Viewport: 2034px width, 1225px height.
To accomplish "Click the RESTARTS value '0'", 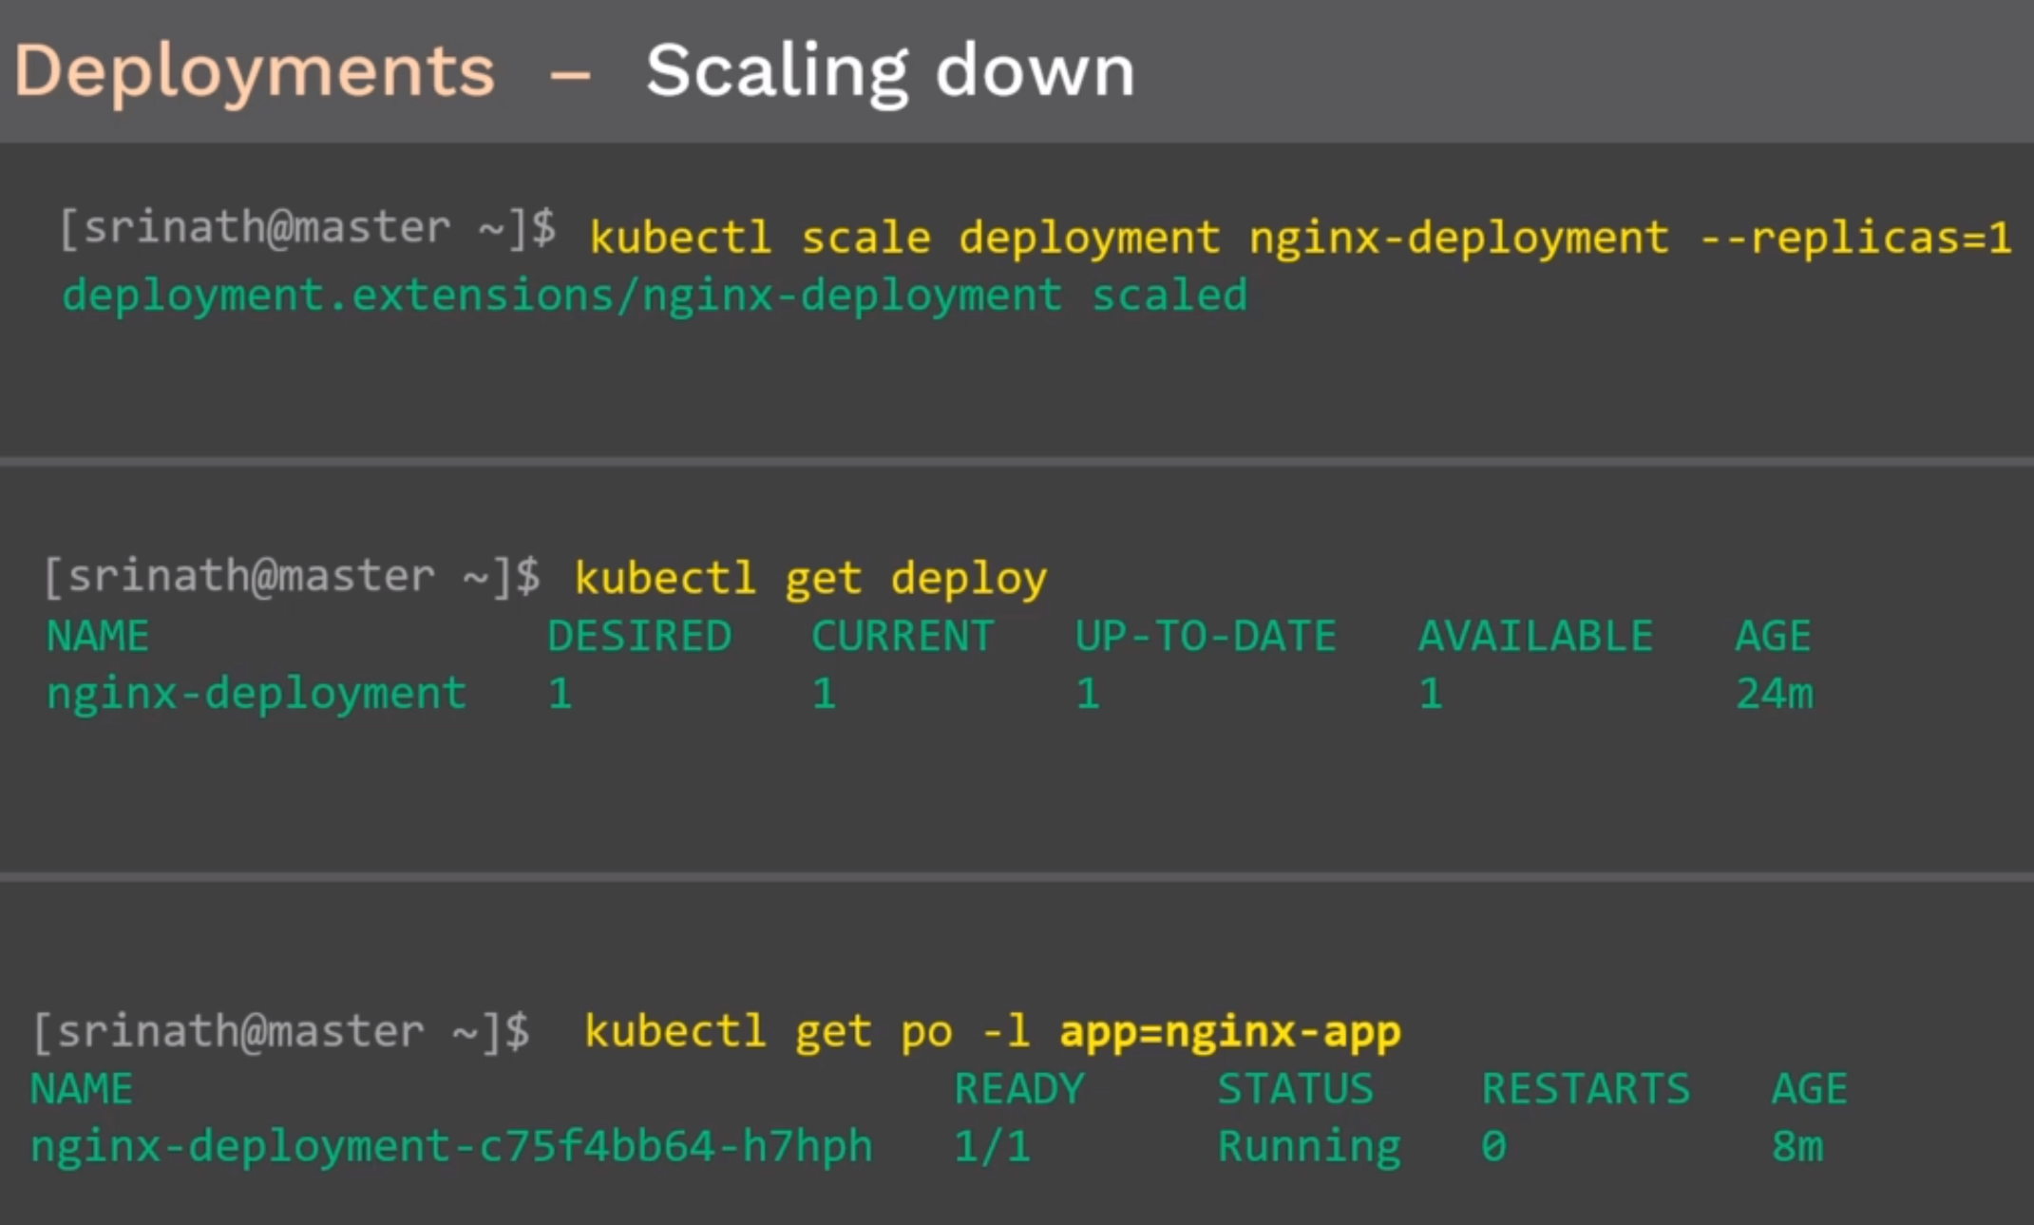I will coord(1494,1147).
